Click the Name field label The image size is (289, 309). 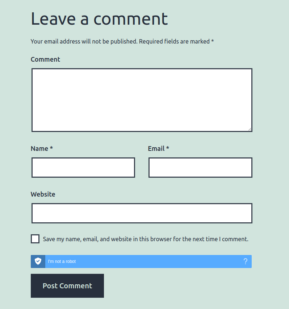tap(39, 149)
